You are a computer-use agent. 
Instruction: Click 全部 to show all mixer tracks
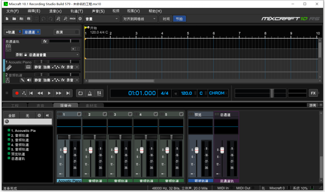[x=12, y=115]
